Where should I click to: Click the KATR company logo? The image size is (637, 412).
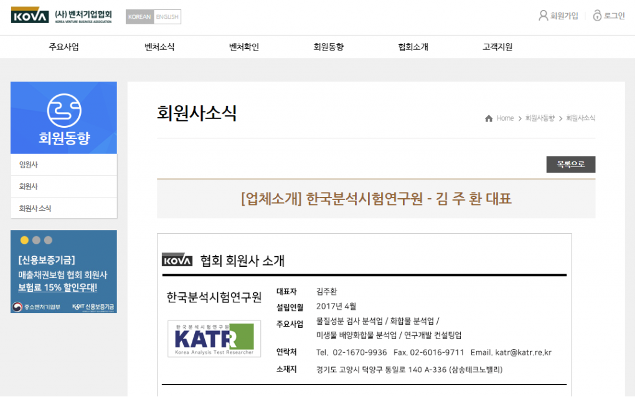click(x=214, y=338)
